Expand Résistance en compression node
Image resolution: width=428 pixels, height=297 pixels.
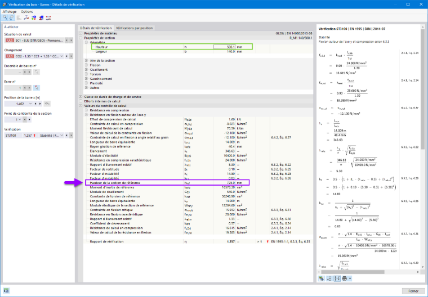point(86,110)
